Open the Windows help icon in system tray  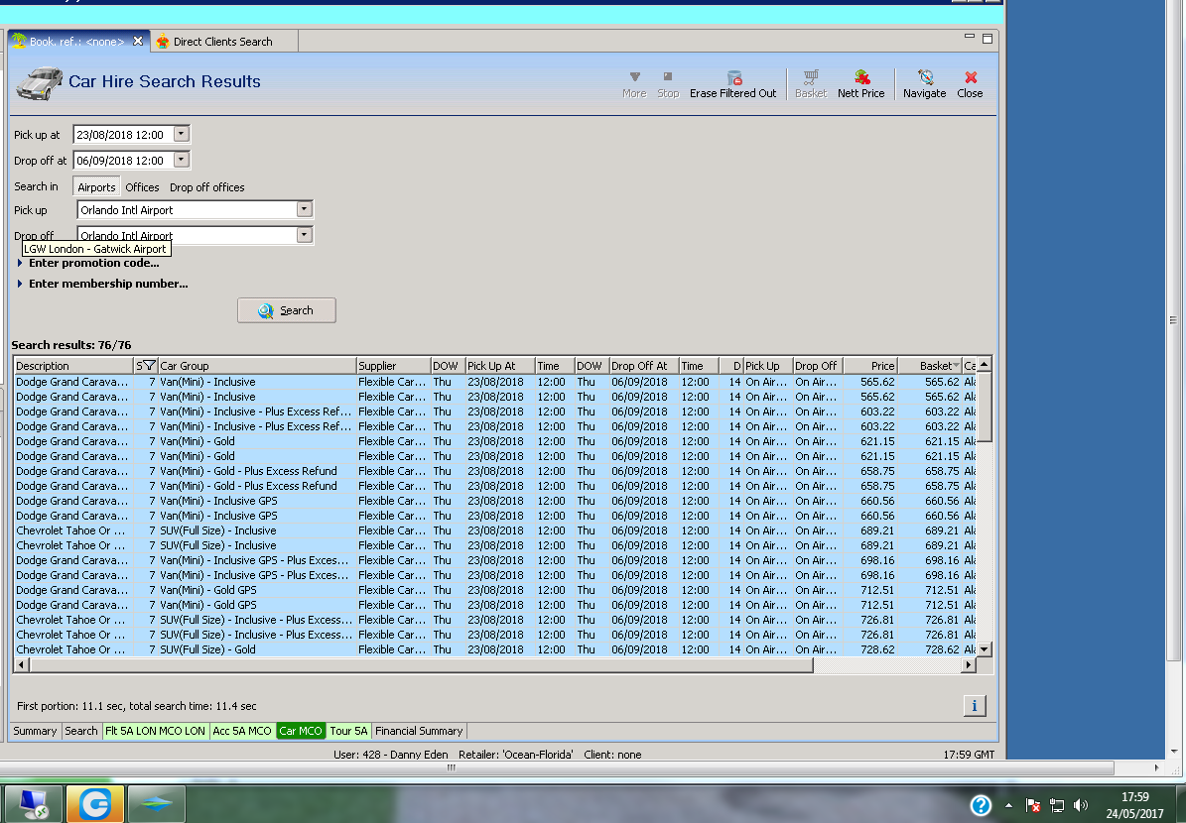click(x=981, y=805)
